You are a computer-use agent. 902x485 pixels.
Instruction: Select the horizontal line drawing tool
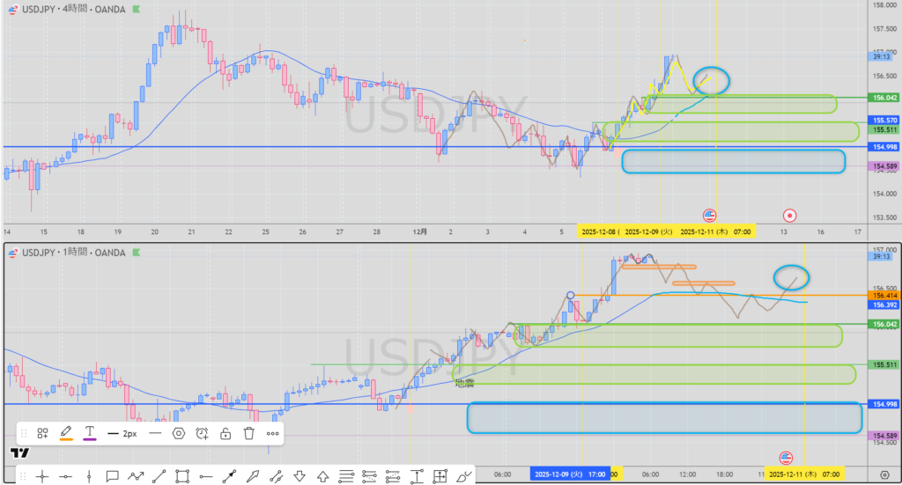coord(65,476)
